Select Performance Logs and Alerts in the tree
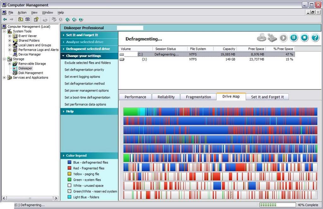323x209 pixels. pyautogui.click(x=38, y=50)
